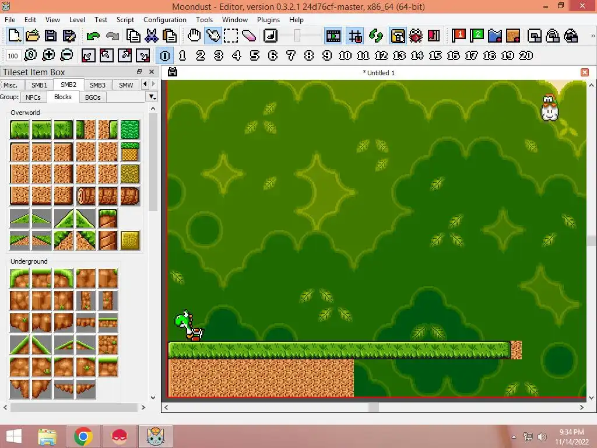Open a file with the folder icon
Viewport: 597px width, 448px height.
(x=33, y=36)
